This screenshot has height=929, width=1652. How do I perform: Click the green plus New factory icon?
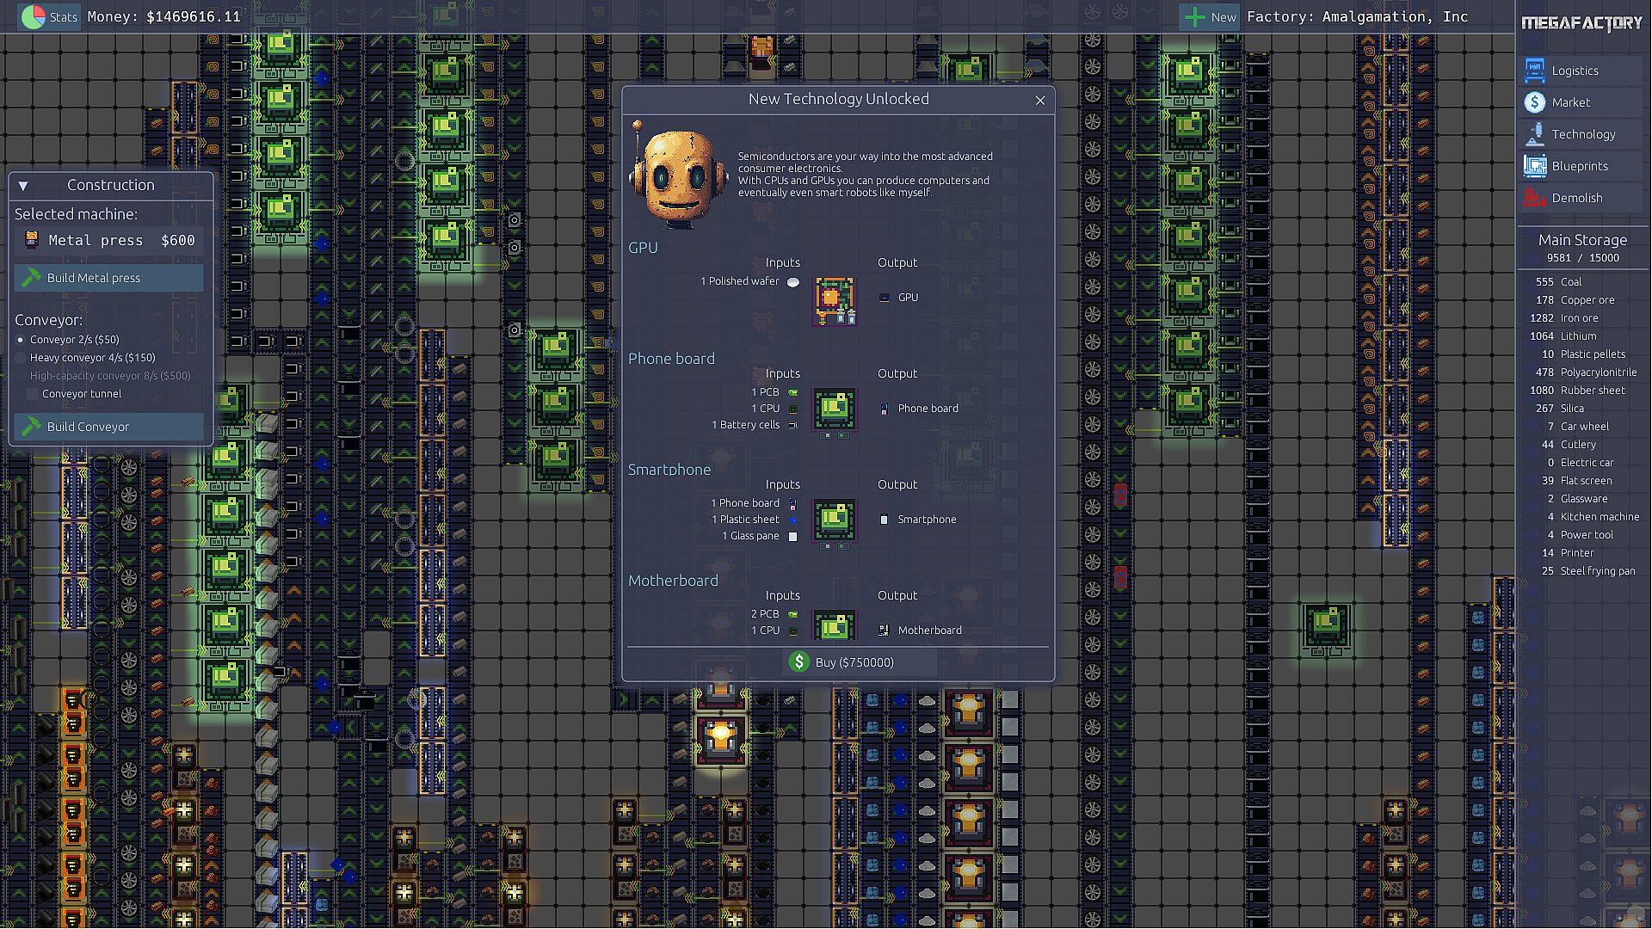point(1194,17)
